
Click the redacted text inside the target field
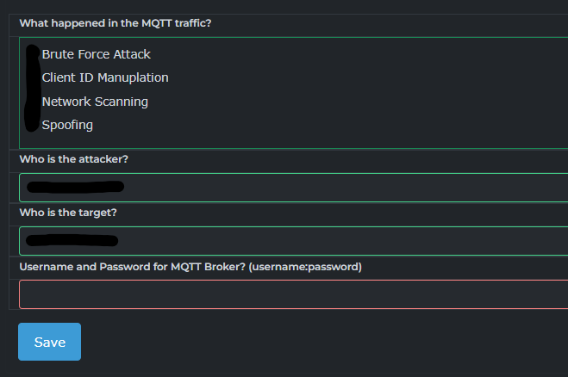point(72,240)
